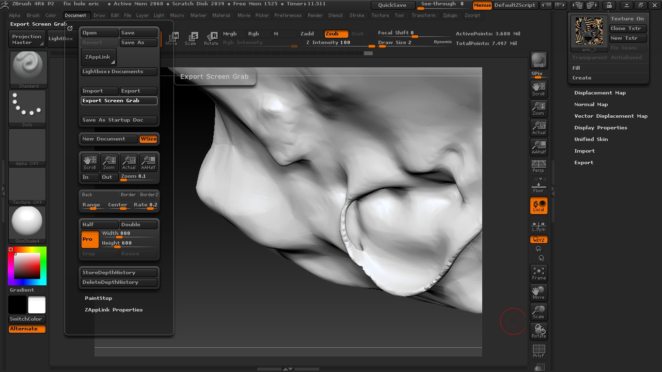Click the white secondary color swatch
662x372 pixels.
[x=37, y=305]
